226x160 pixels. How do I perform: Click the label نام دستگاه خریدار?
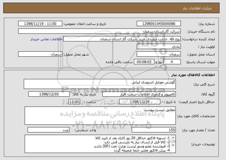pyautogui.click(x=201, y=31)
